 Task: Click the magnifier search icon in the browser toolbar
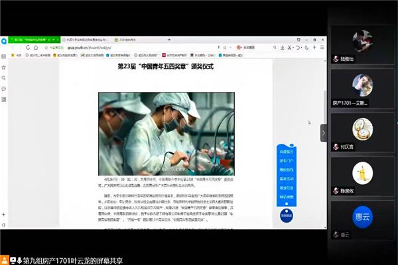(275, 48)
